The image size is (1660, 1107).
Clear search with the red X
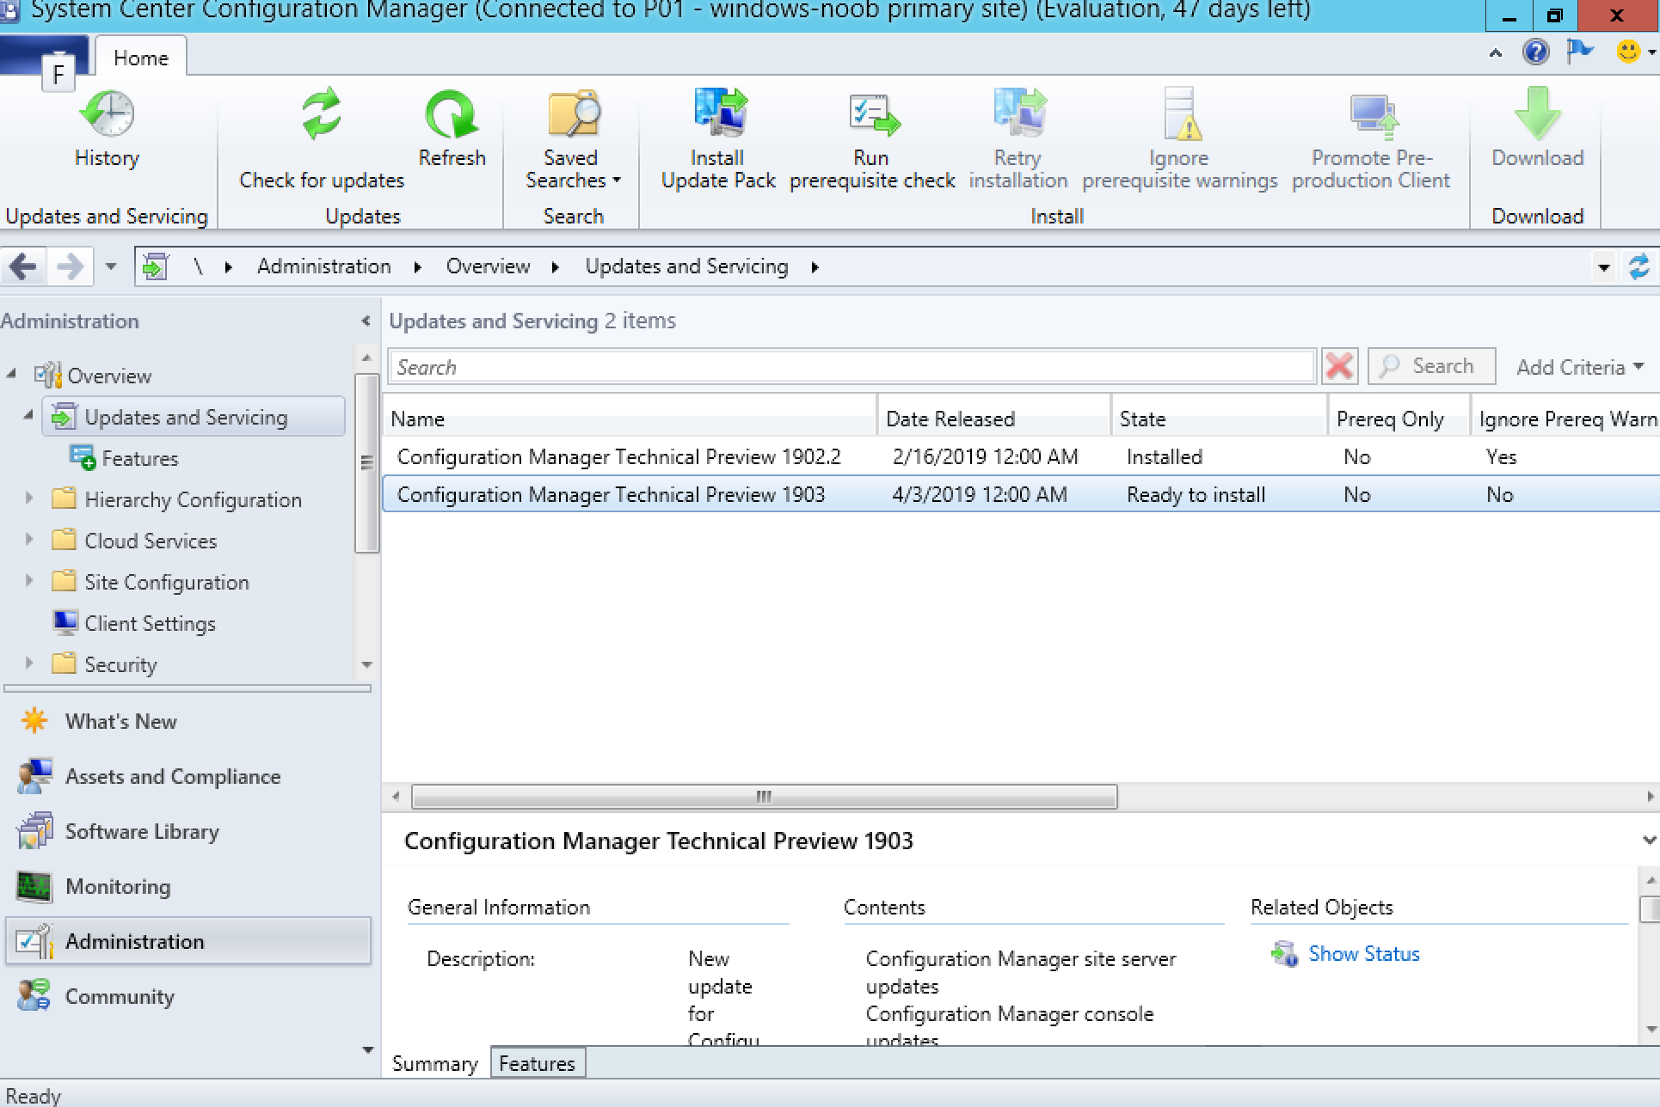pyautogui.click(x=1339, y=367)
